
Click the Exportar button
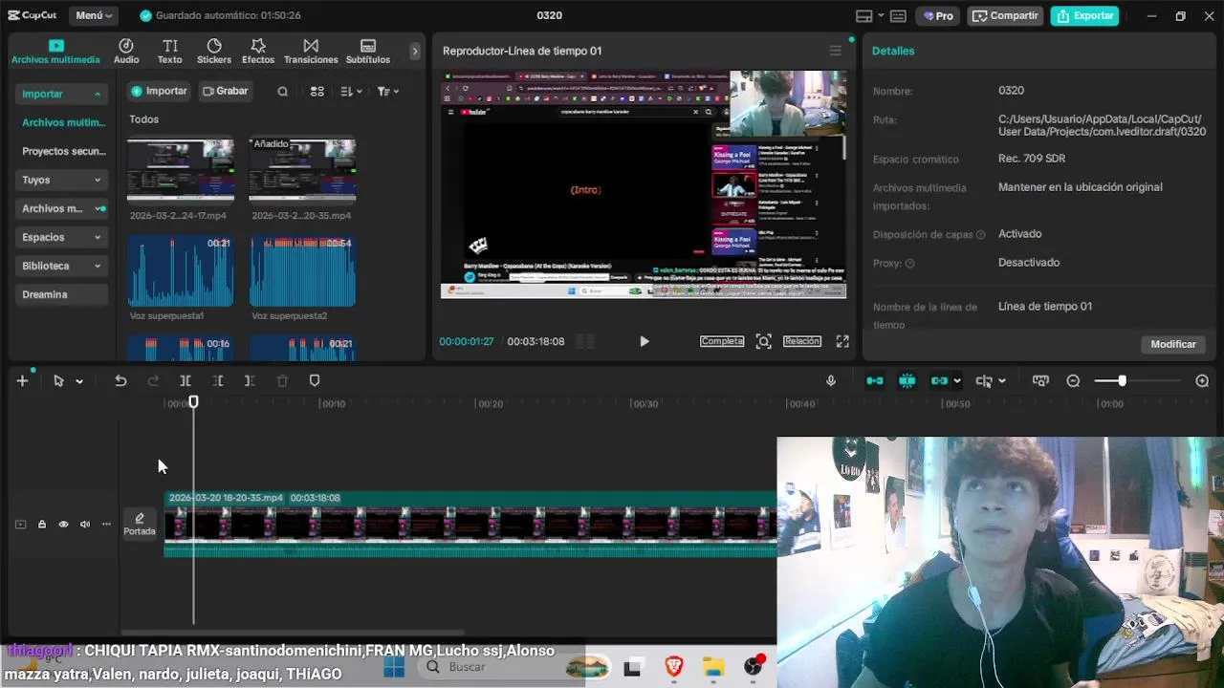pyautogui.click(x=1084, y=15)
